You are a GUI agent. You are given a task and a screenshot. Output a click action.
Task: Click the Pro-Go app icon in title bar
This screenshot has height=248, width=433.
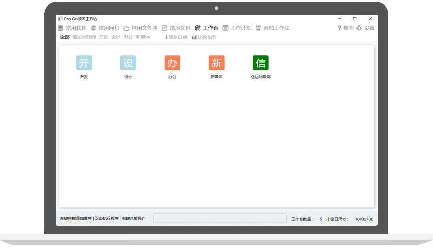[x=60, y=19]
